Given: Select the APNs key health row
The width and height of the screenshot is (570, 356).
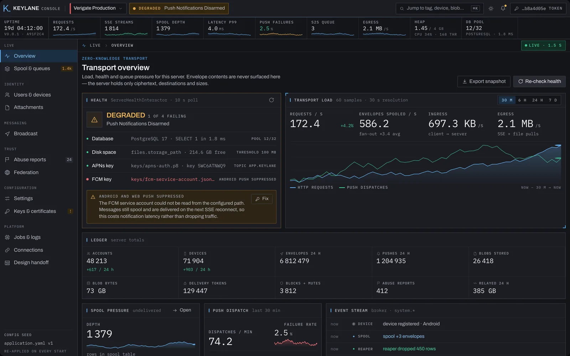Looking at the screenshot, I should (181, 166).
